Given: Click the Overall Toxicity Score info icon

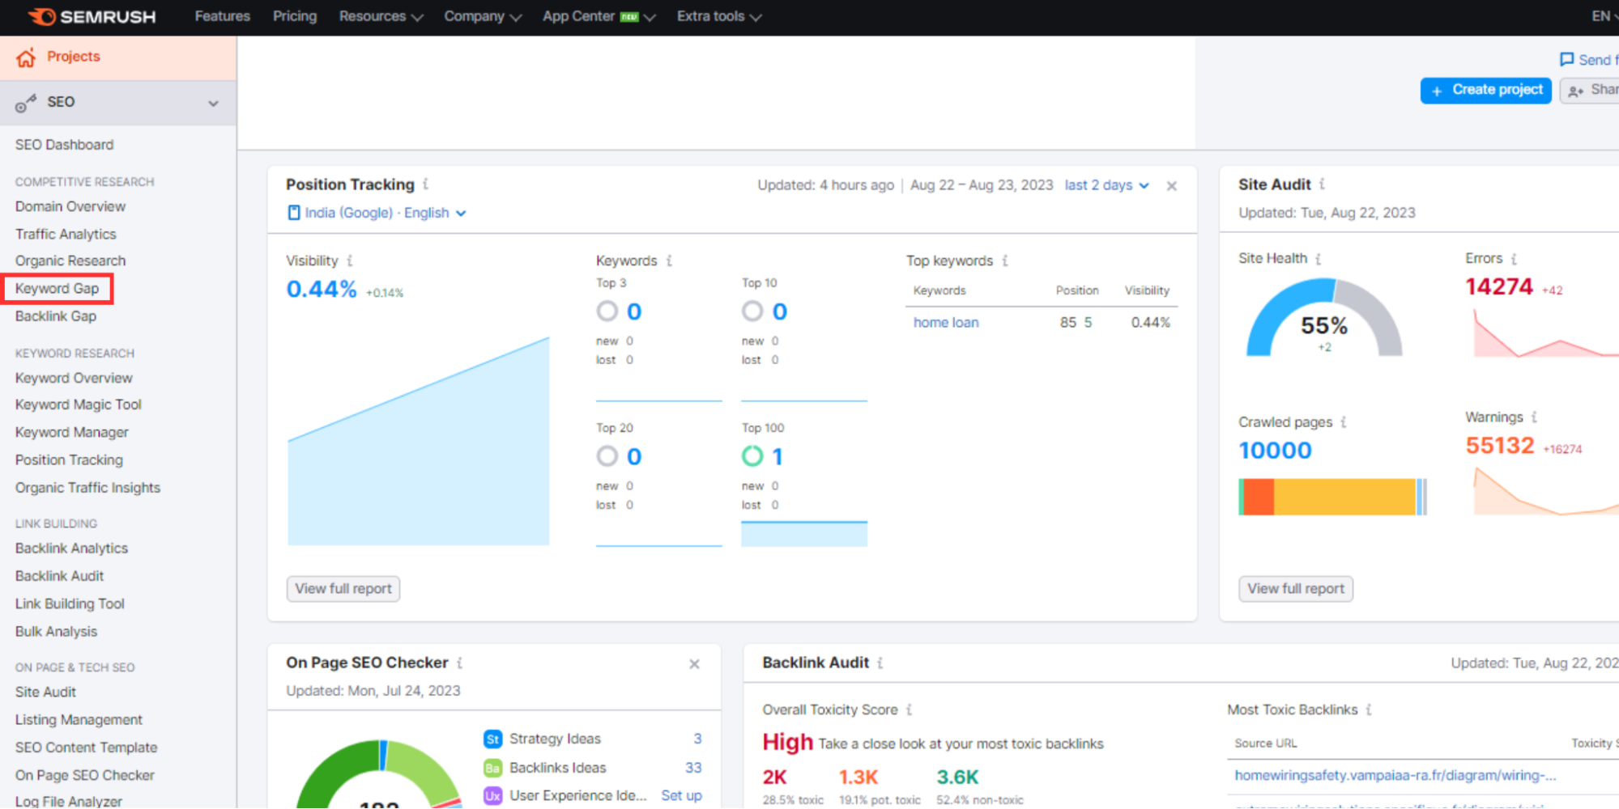Looking at the screenshot, I should 910,709.
